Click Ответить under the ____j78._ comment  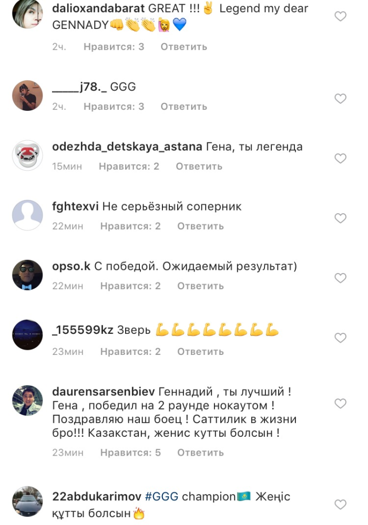[183, 107]
